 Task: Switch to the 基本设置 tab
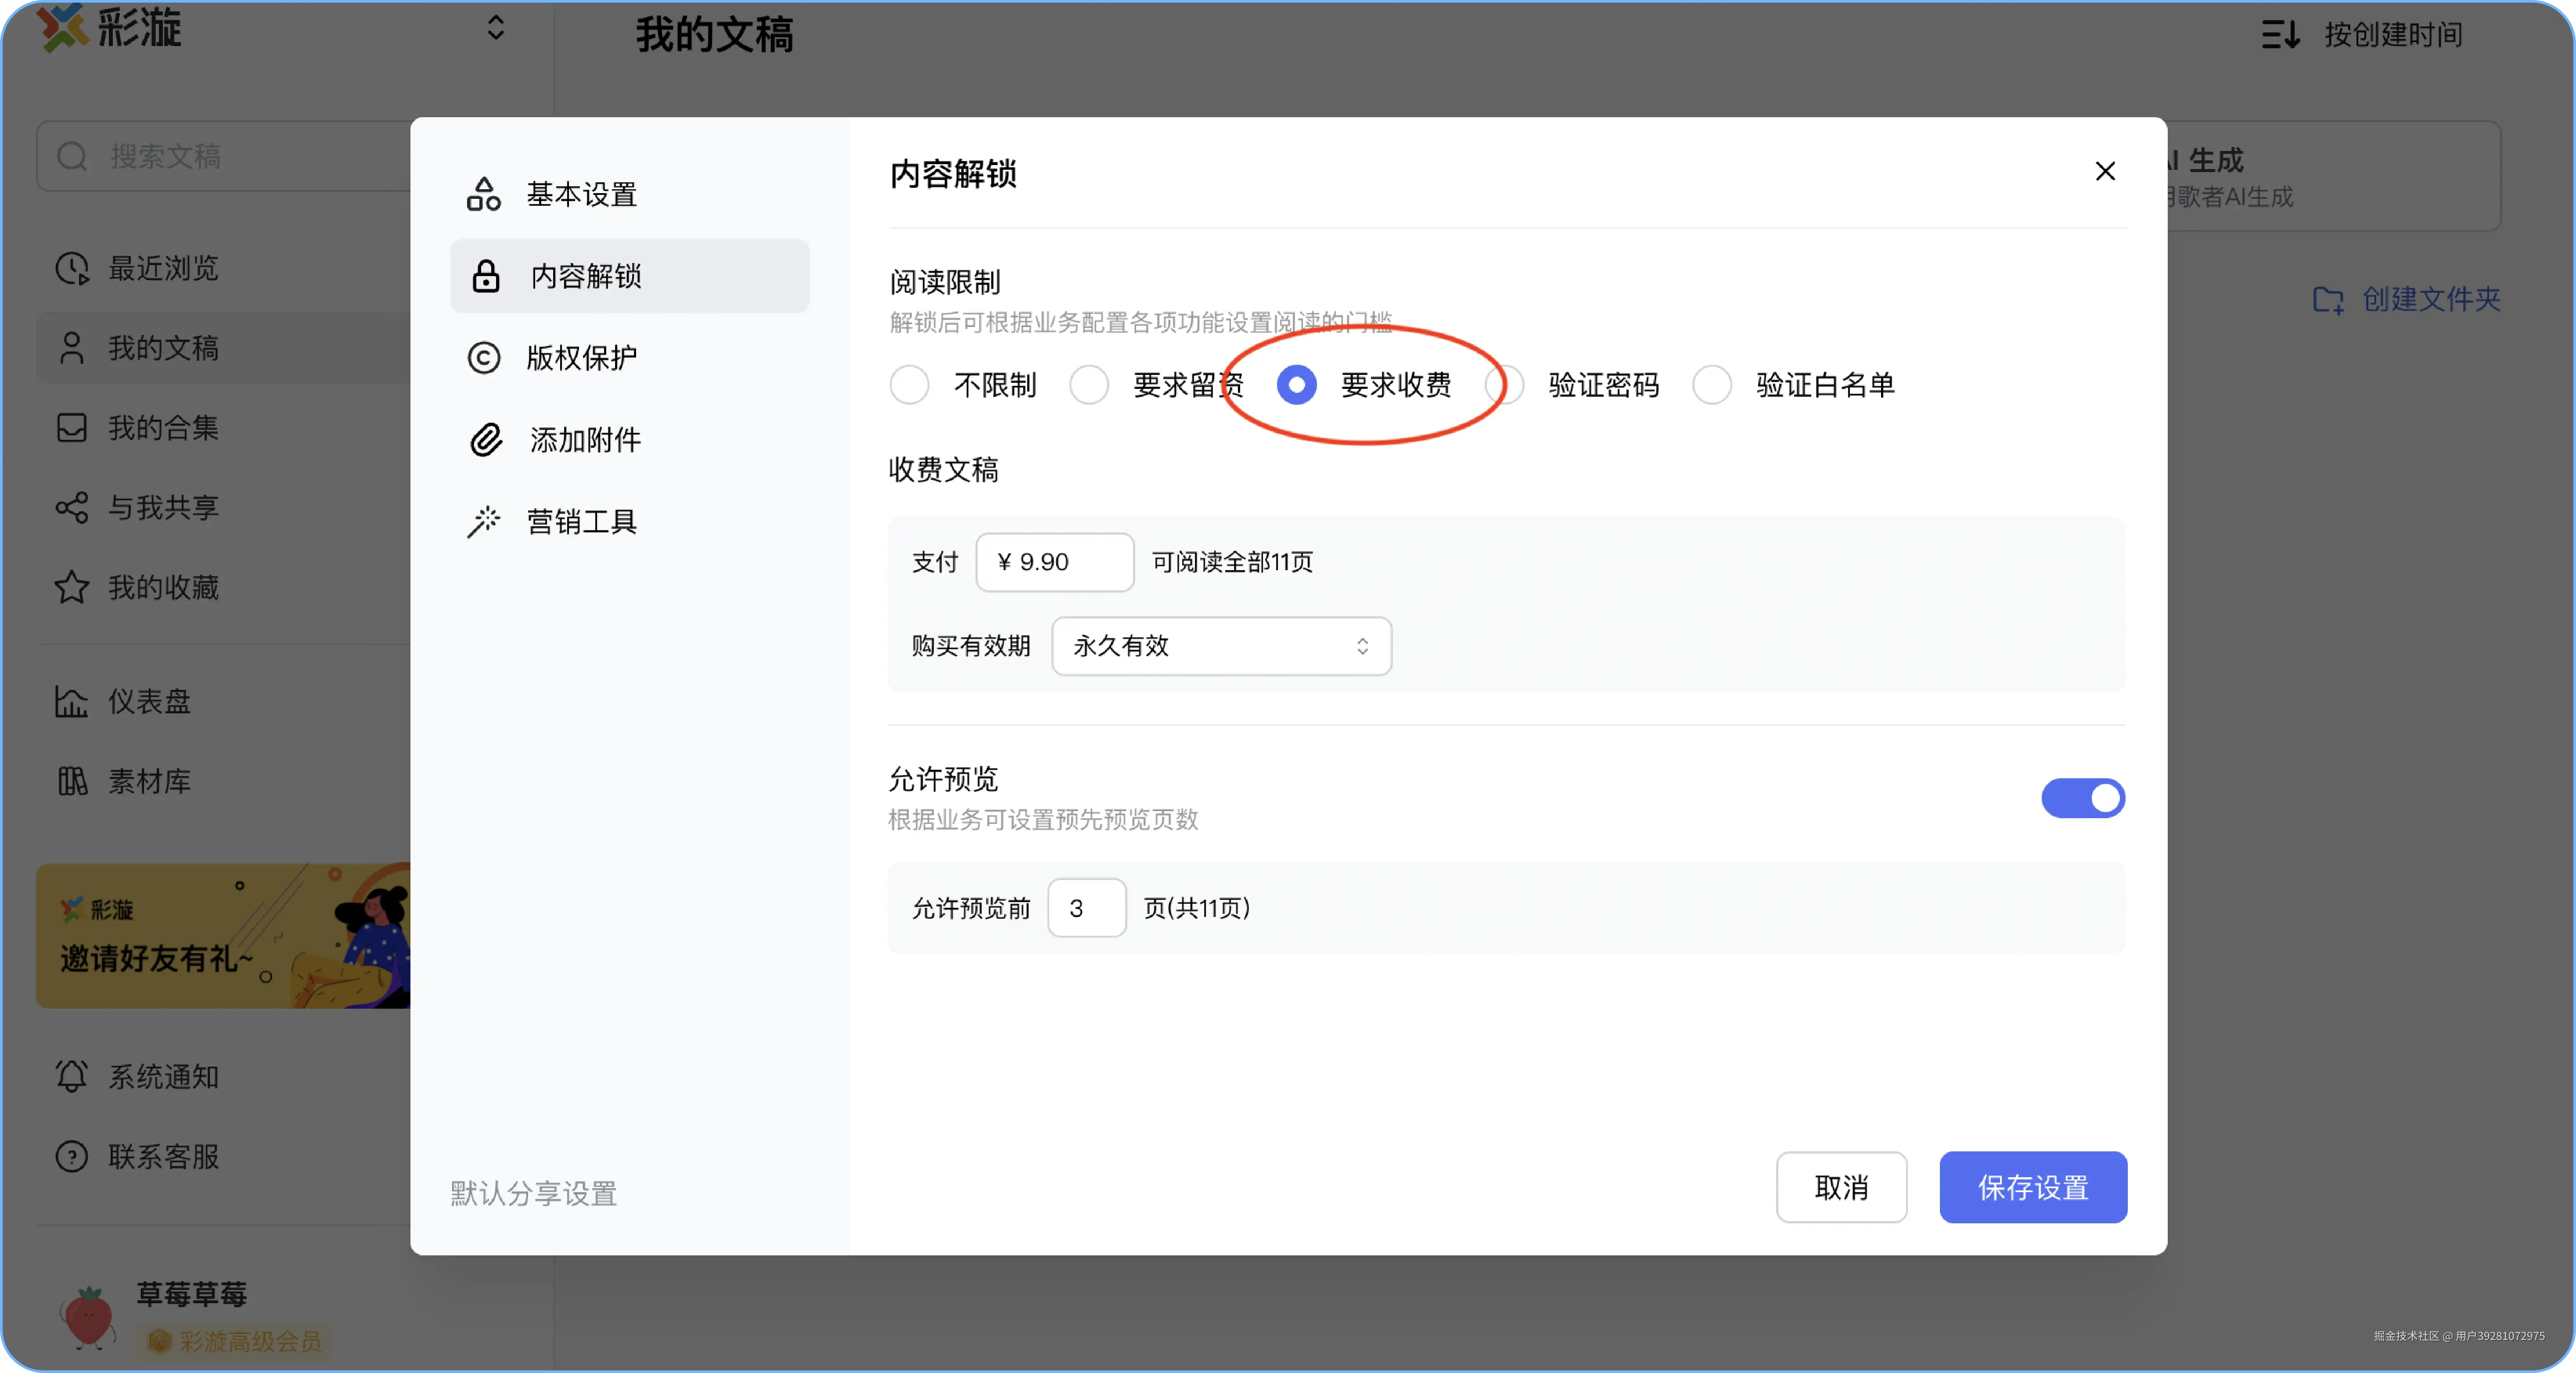pos(582,194)
